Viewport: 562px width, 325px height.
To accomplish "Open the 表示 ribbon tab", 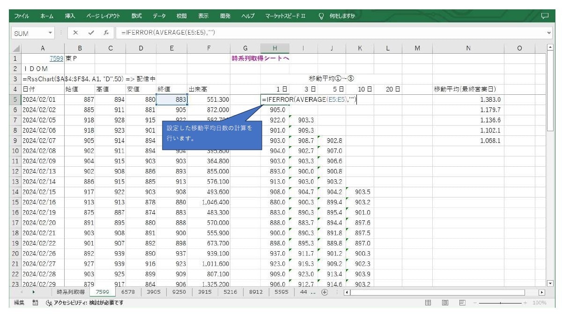I will tap(203, 15).
